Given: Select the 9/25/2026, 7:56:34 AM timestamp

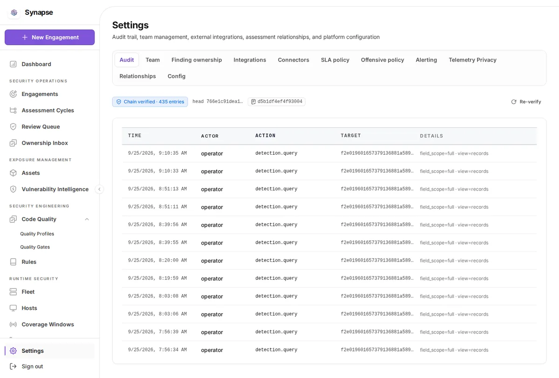Looking at the screenshot, I should click(x=157, y=350).
